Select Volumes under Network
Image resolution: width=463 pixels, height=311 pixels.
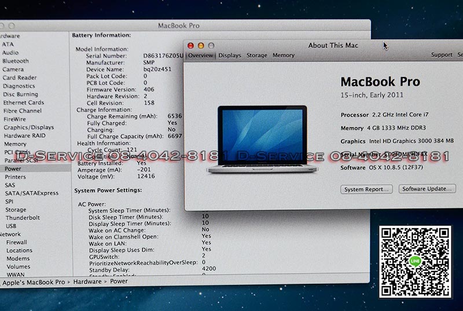pos(19,266)
